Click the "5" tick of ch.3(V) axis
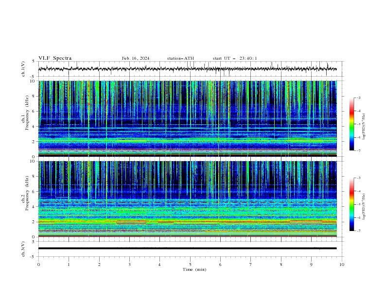385x297 pixels. (x=34, y=242)
